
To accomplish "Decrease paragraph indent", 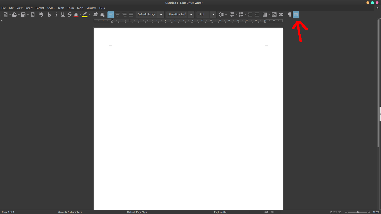I will [x=257, y=15].
